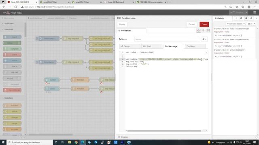This screenshot has height=145, width=259.
Task: Click the red Done button
Action: point(204,24)
